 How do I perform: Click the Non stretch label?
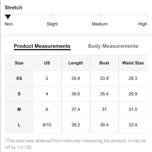(x=9, y=24)
